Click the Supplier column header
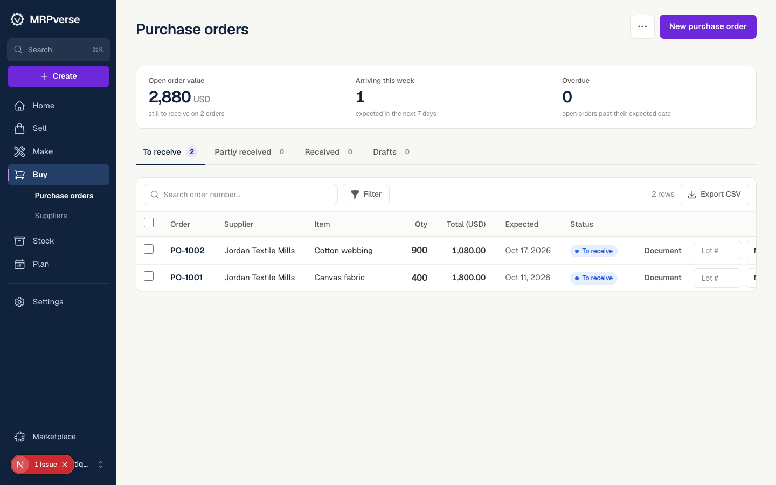Screen dimensions: 776x485 click(x=239, y=224)
